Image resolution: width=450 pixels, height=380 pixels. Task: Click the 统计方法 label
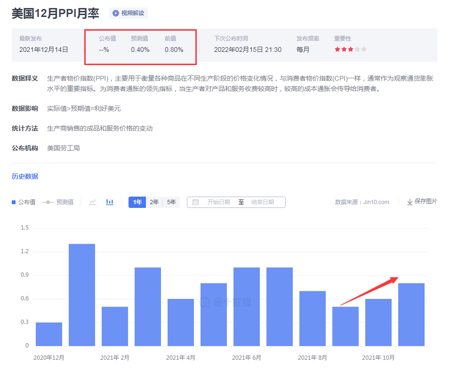tap(25, 129)
